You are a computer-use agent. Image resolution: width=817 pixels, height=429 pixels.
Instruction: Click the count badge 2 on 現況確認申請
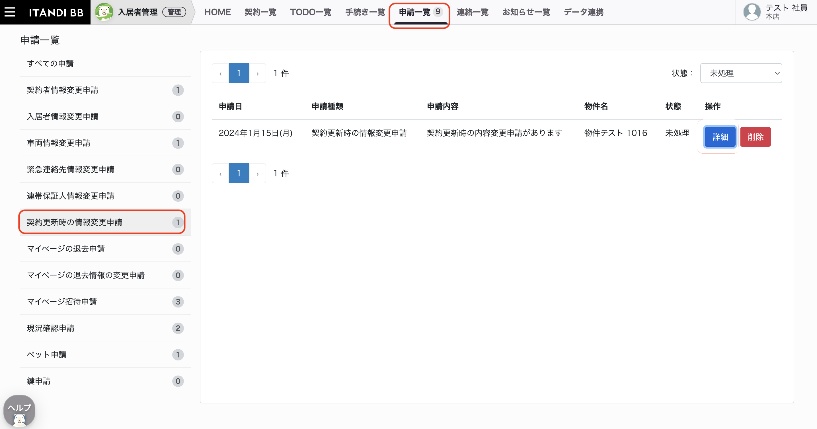(178, 328)
